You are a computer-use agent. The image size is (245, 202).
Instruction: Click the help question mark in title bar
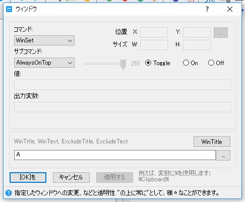pos(207,9)
